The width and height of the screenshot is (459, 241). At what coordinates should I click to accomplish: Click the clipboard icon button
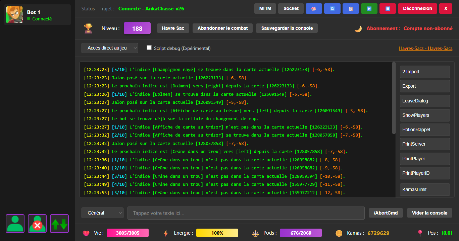[x=351, y=9]
